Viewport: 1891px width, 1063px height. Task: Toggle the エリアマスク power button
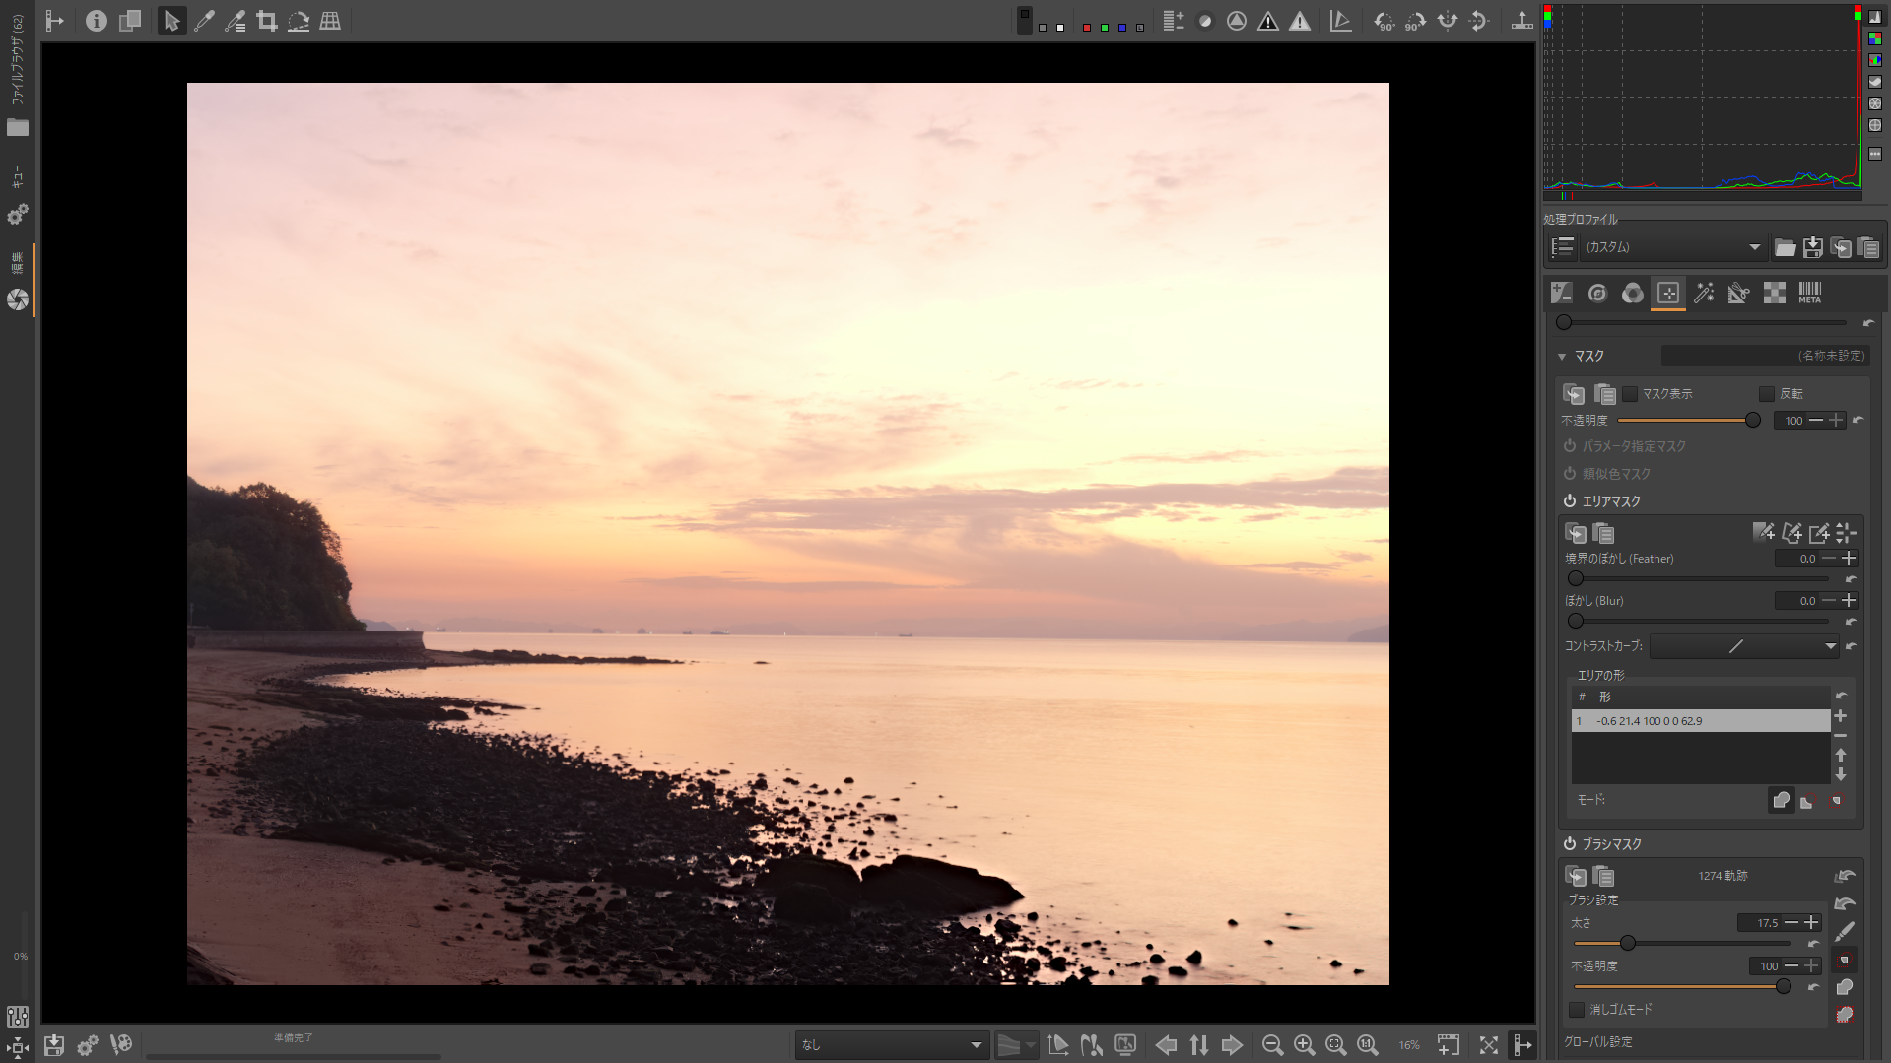[1570, 501]
